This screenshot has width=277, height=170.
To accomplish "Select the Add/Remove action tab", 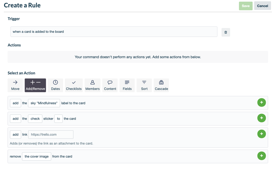I will pyautogui.click(x=35, y=85).
